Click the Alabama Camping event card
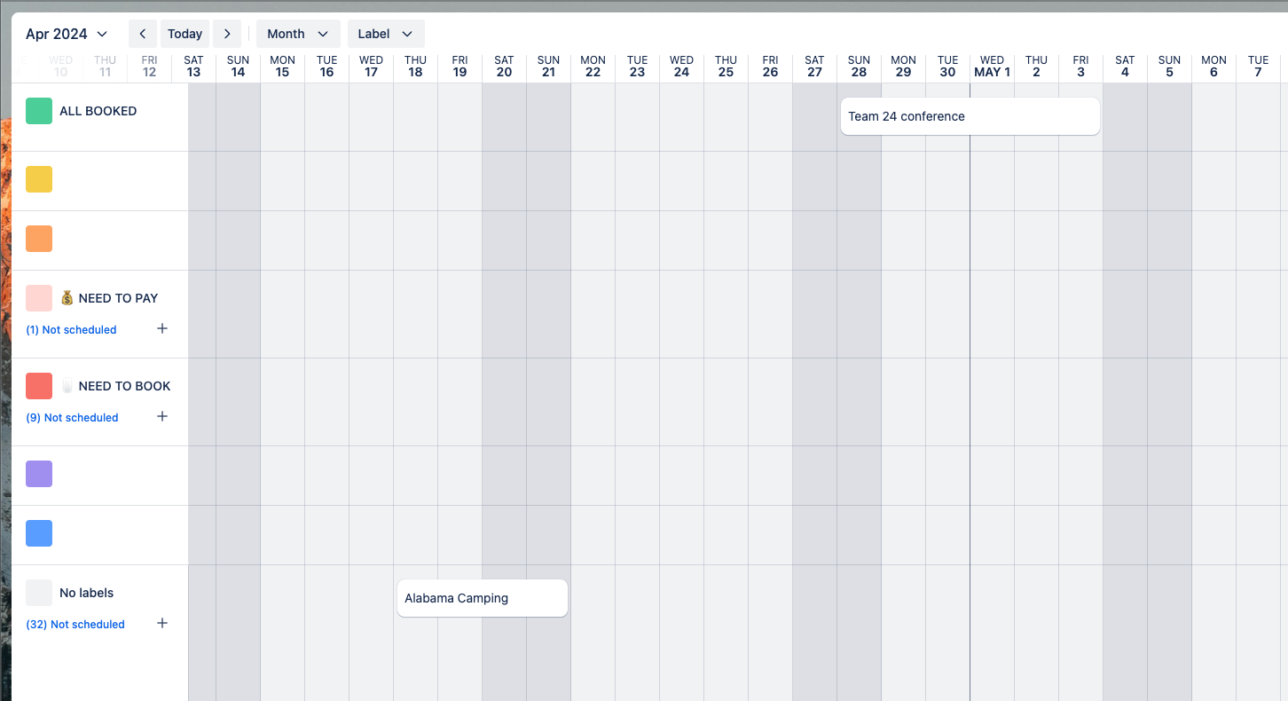Image resolution: width=1288 pixels, height=701 pixels. (x=482, y=598)
